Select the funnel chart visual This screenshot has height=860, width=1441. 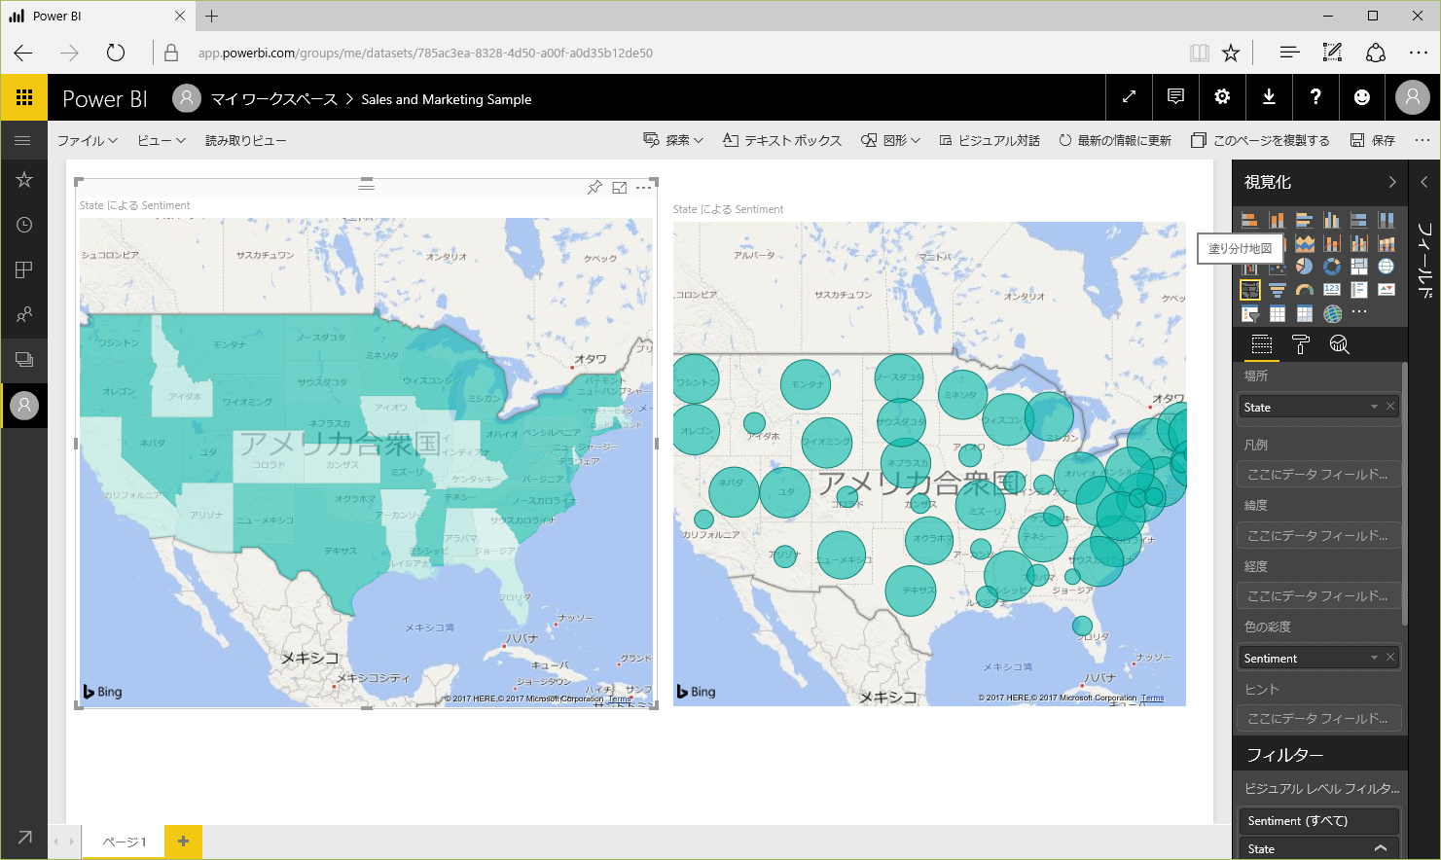coord(1278,290)
